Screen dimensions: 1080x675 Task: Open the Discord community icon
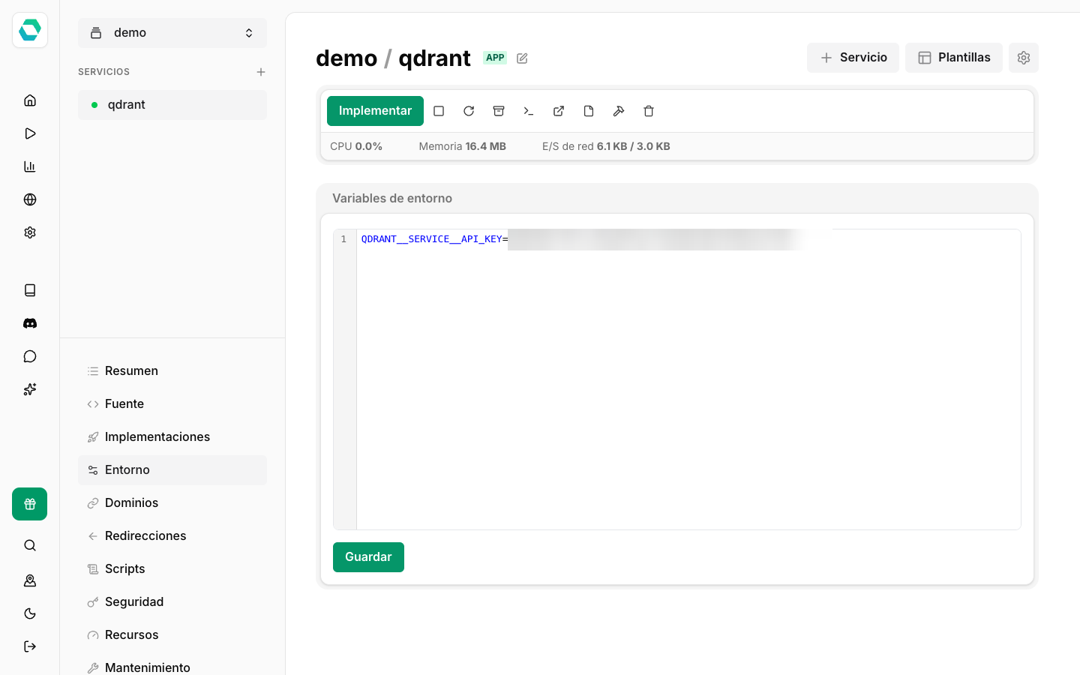click(30, 323)
